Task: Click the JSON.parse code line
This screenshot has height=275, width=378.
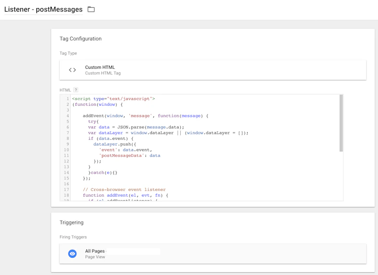Action: point(136,127)
